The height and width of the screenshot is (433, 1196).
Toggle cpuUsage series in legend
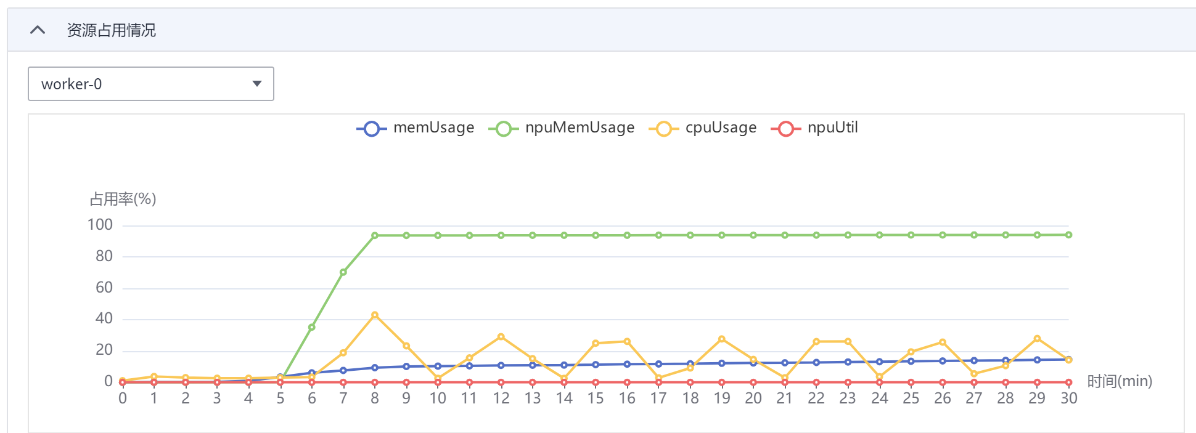coord(721,127)
